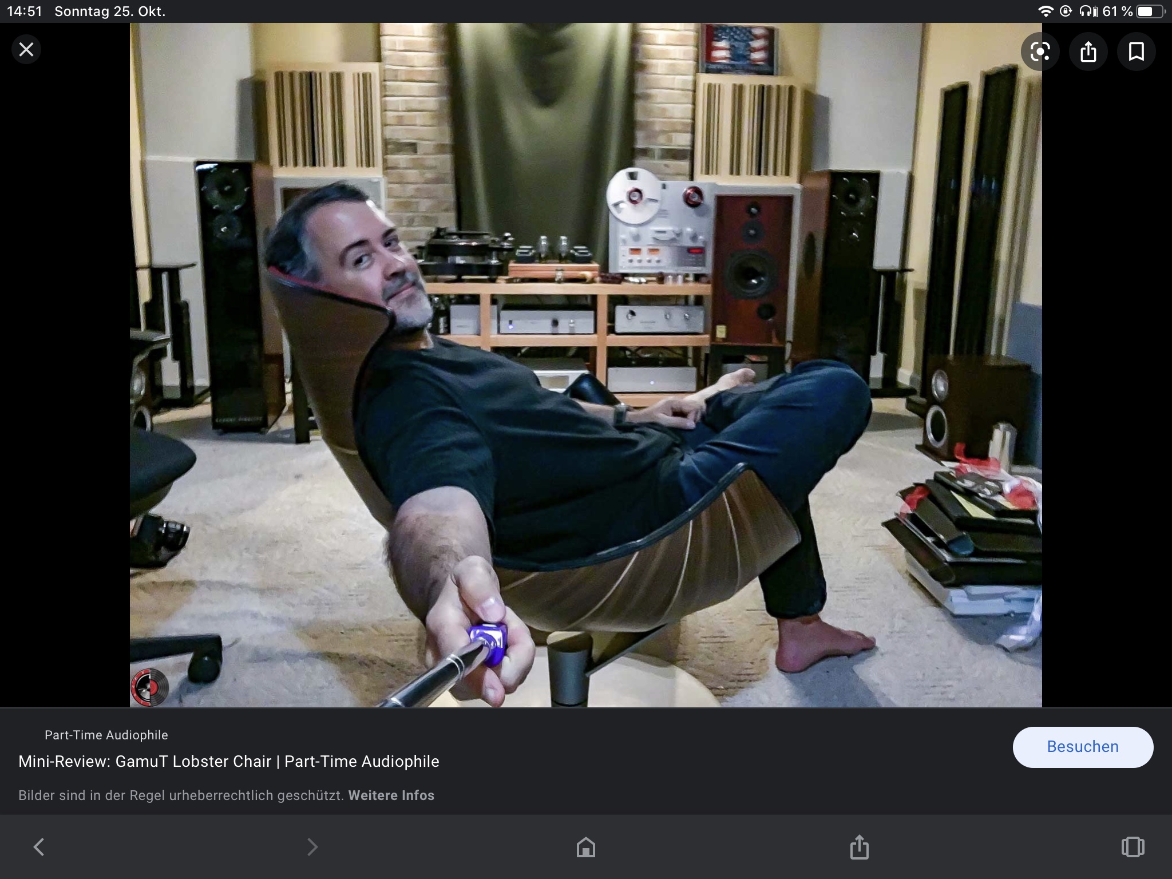
Task: Tap the battery indicator in status bar
Action: pos(1150,11)
